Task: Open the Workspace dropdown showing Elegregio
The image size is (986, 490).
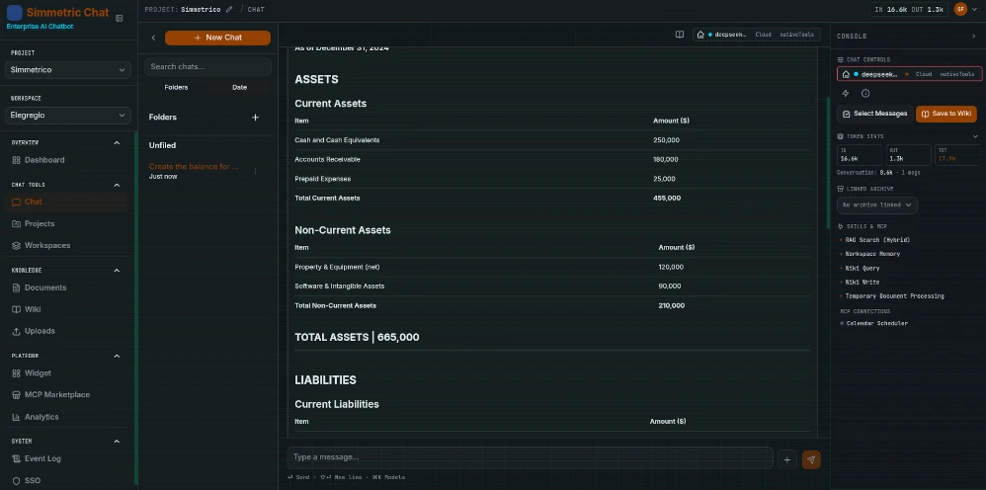Action: 68,116
